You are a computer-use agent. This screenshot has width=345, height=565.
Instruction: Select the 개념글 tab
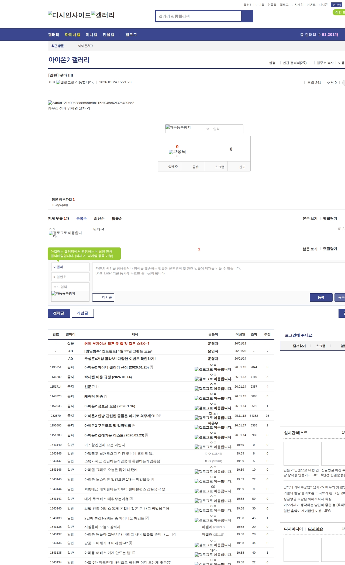[x=82, y=313]
